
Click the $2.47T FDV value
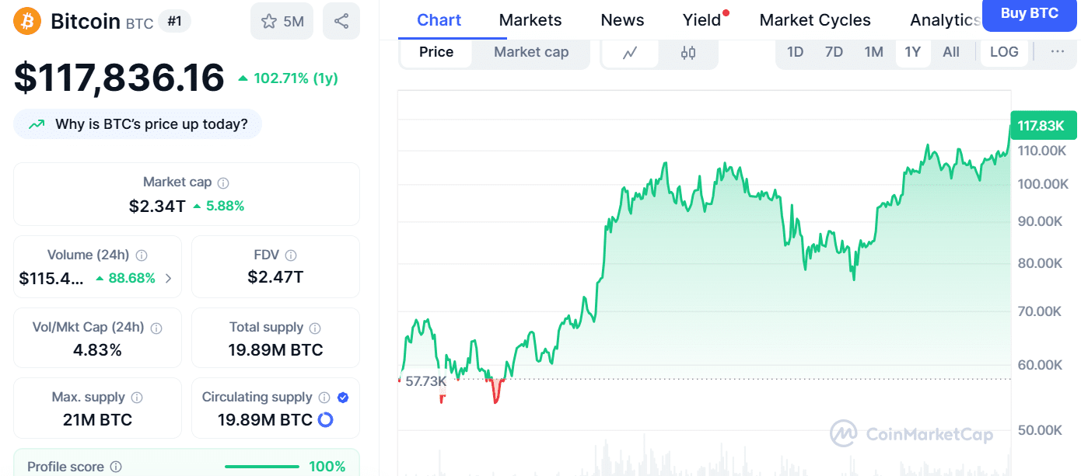pos(275,277)
